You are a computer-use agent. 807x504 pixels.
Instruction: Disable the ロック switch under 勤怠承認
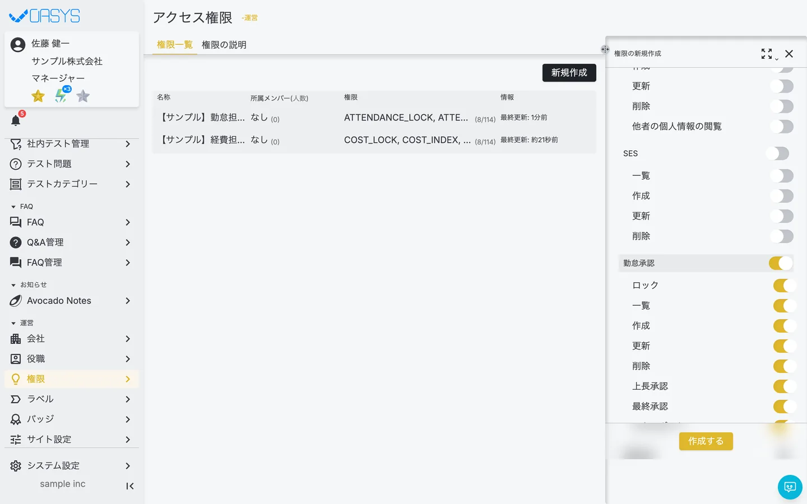(785, 286)
